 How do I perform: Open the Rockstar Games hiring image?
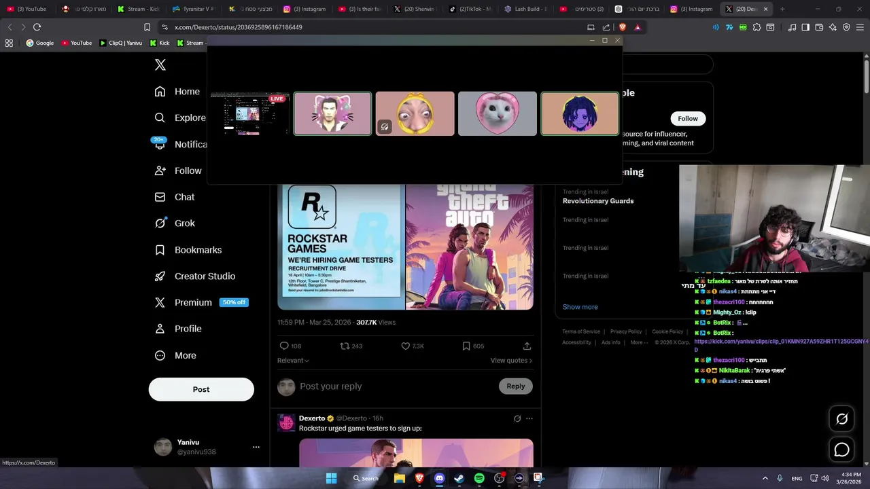pos(341,246)
